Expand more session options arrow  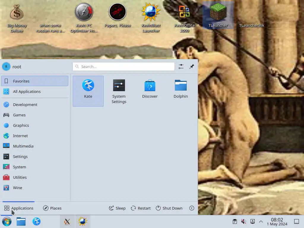tap(191, 208)
